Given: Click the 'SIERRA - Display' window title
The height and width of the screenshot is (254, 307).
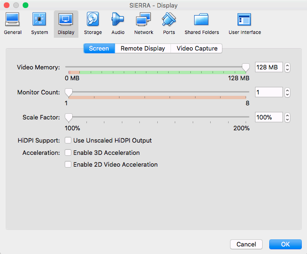Looking at the screenshot, I should click(x=153, y=6).
